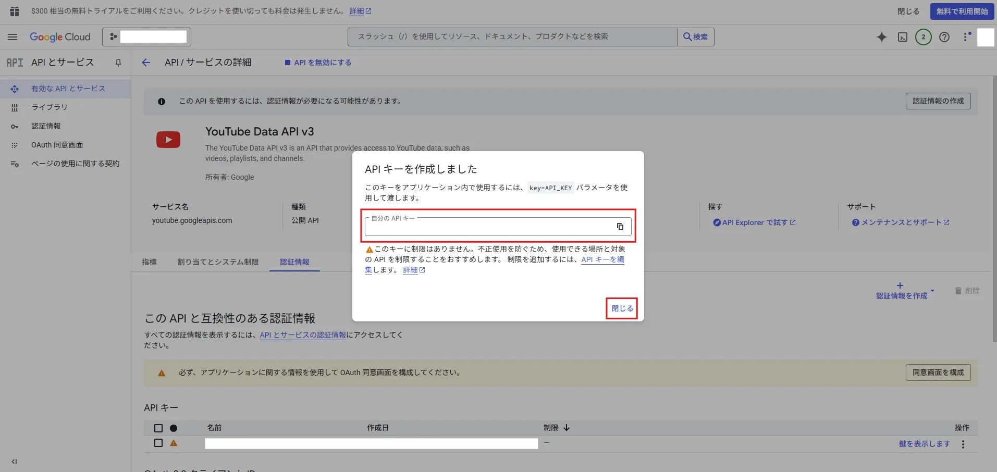Click the 作成日 column header
Screen dimensions: 997x472
[x=378, y=428]
